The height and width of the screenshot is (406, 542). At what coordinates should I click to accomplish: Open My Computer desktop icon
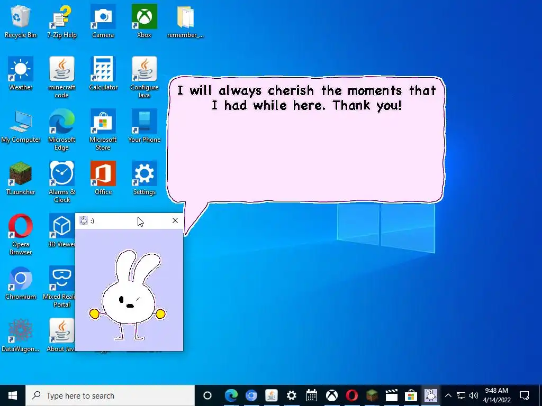click(21, 126)
